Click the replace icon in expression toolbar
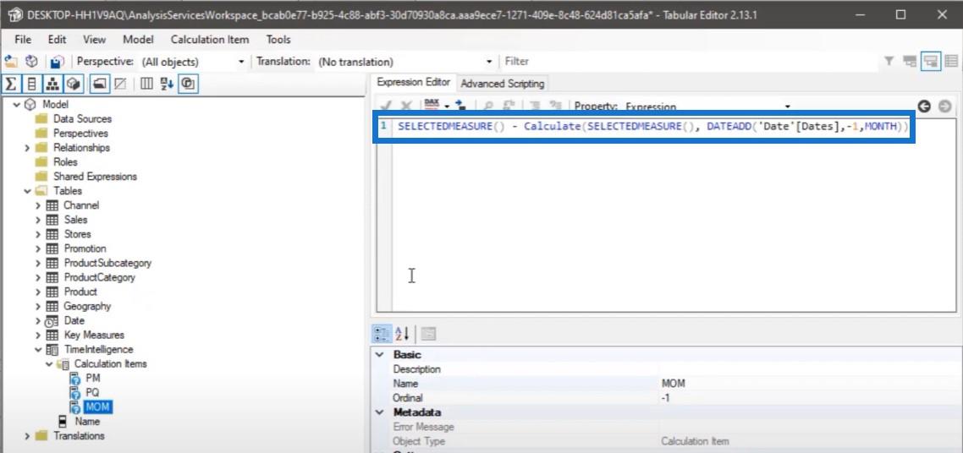Screen dimensions: 963x453 (509, 106)
